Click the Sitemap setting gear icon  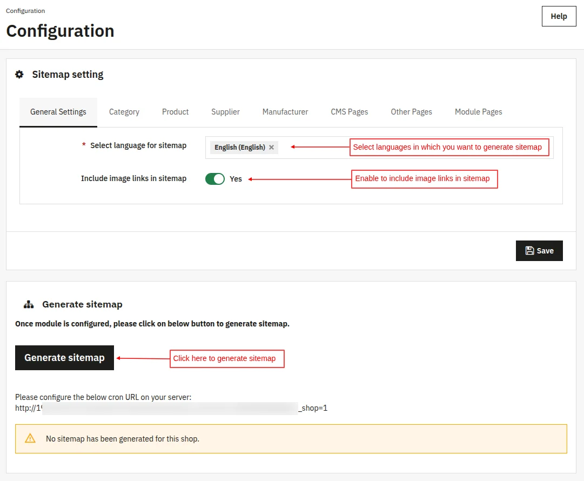point(19,75)
